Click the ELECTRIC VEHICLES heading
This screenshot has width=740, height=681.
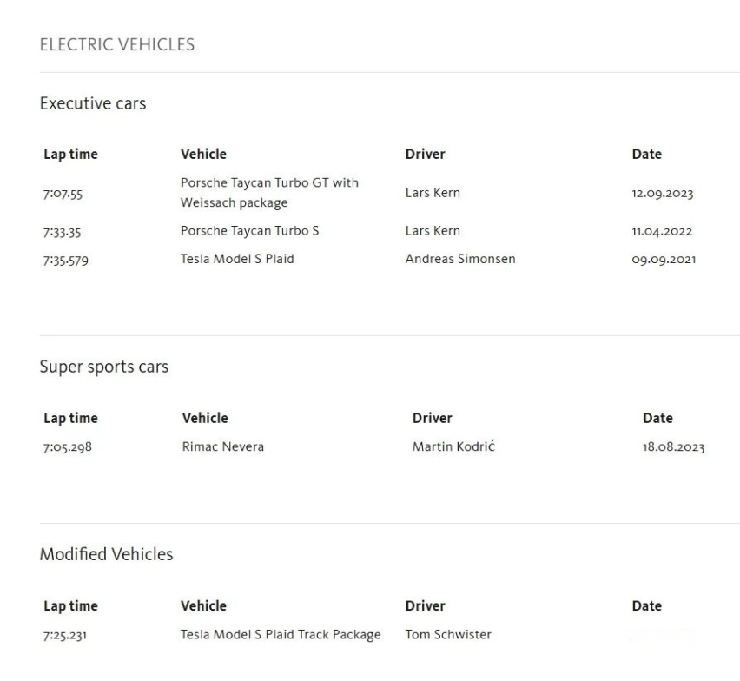117,45
